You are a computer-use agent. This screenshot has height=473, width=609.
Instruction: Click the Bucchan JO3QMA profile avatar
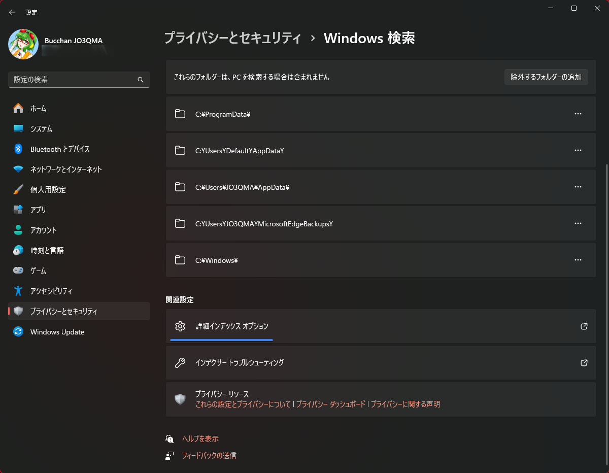tap(23, 44)
